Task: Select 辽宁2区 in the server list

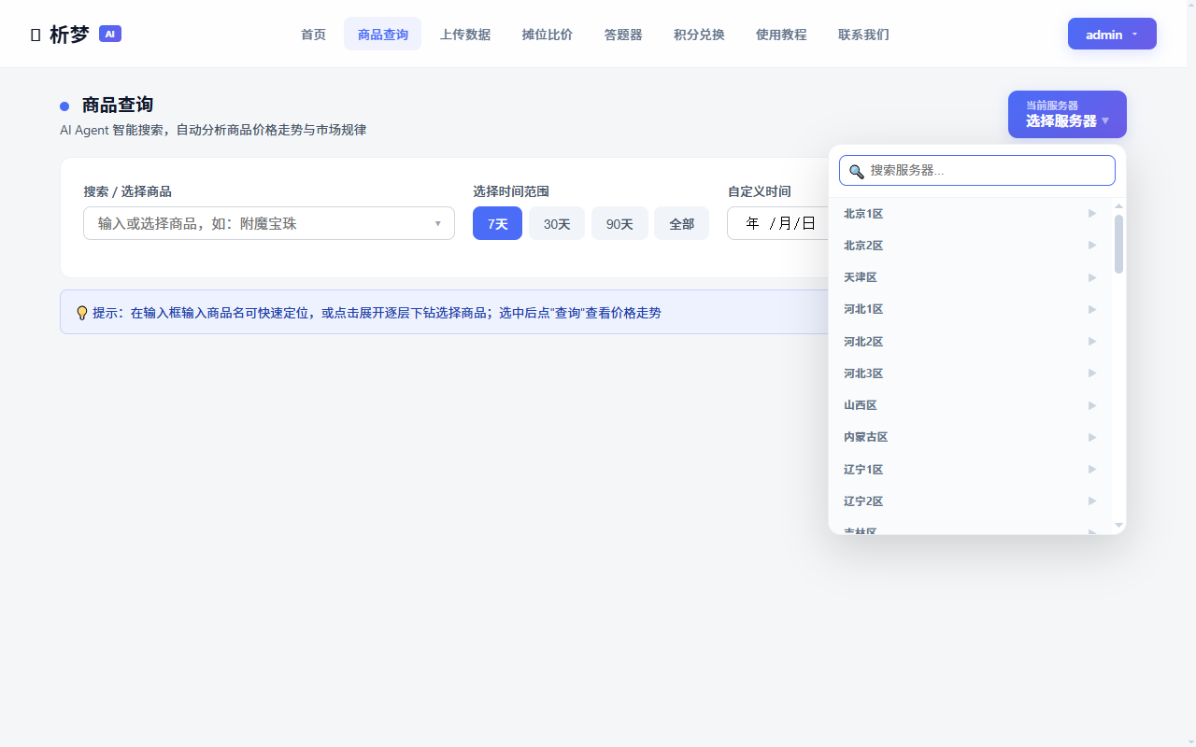Action: tap(970, 501)
